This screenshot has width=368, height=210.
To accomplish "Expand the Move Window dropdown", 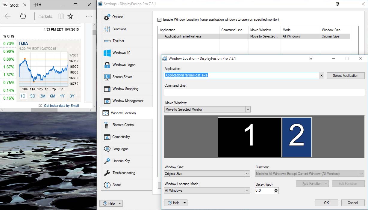I will (248, 109).
